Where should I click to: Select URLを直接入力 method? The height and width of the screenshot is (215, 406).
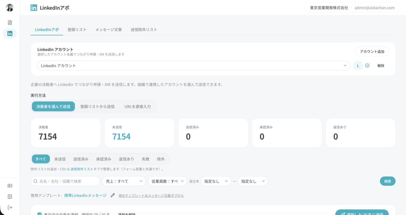(x=138, y=106)
